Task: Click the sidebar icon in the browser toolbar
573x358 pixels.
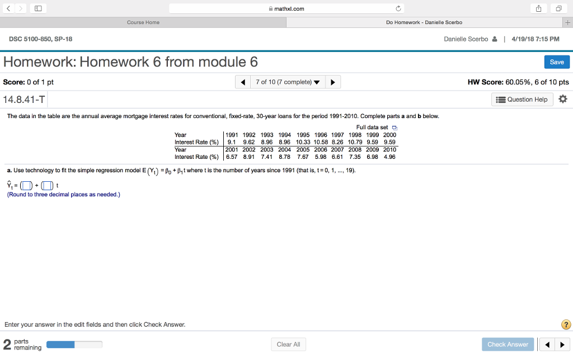Action: pyautogui.click(x=38, y=8)
